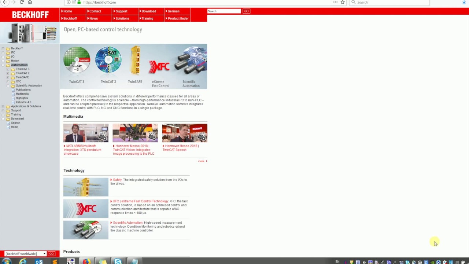Click the Publications page icon in tree
The image size is (469, 264).
pyautogui.click(x=13, y=89)
